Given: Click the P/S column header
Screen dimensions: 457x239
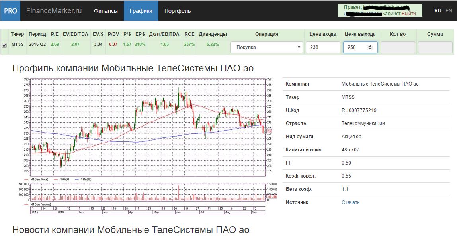Looking at the screenshot, I should point(127,34).
